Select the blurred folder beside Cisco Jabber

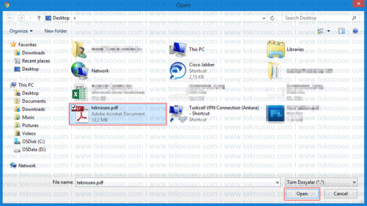[274, 70]
